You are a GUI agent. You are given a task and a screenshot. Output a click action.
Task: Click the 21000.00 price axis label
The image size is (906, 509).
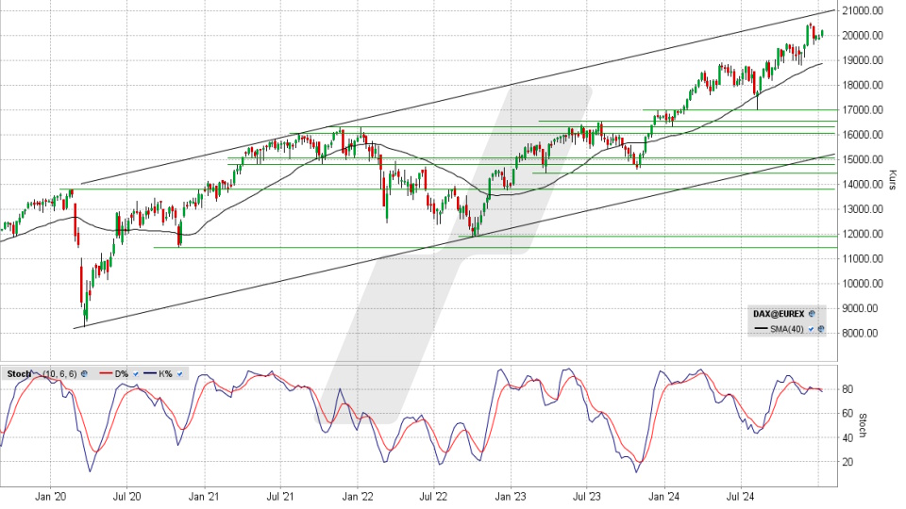pyautogui.click(x=863, y=10)
